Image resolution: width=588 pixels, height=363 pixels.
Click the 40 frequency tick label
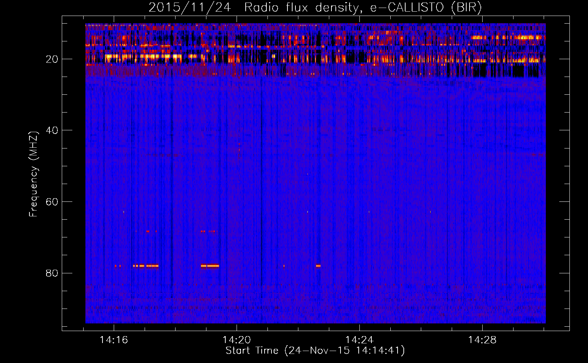tap(52, 130)
